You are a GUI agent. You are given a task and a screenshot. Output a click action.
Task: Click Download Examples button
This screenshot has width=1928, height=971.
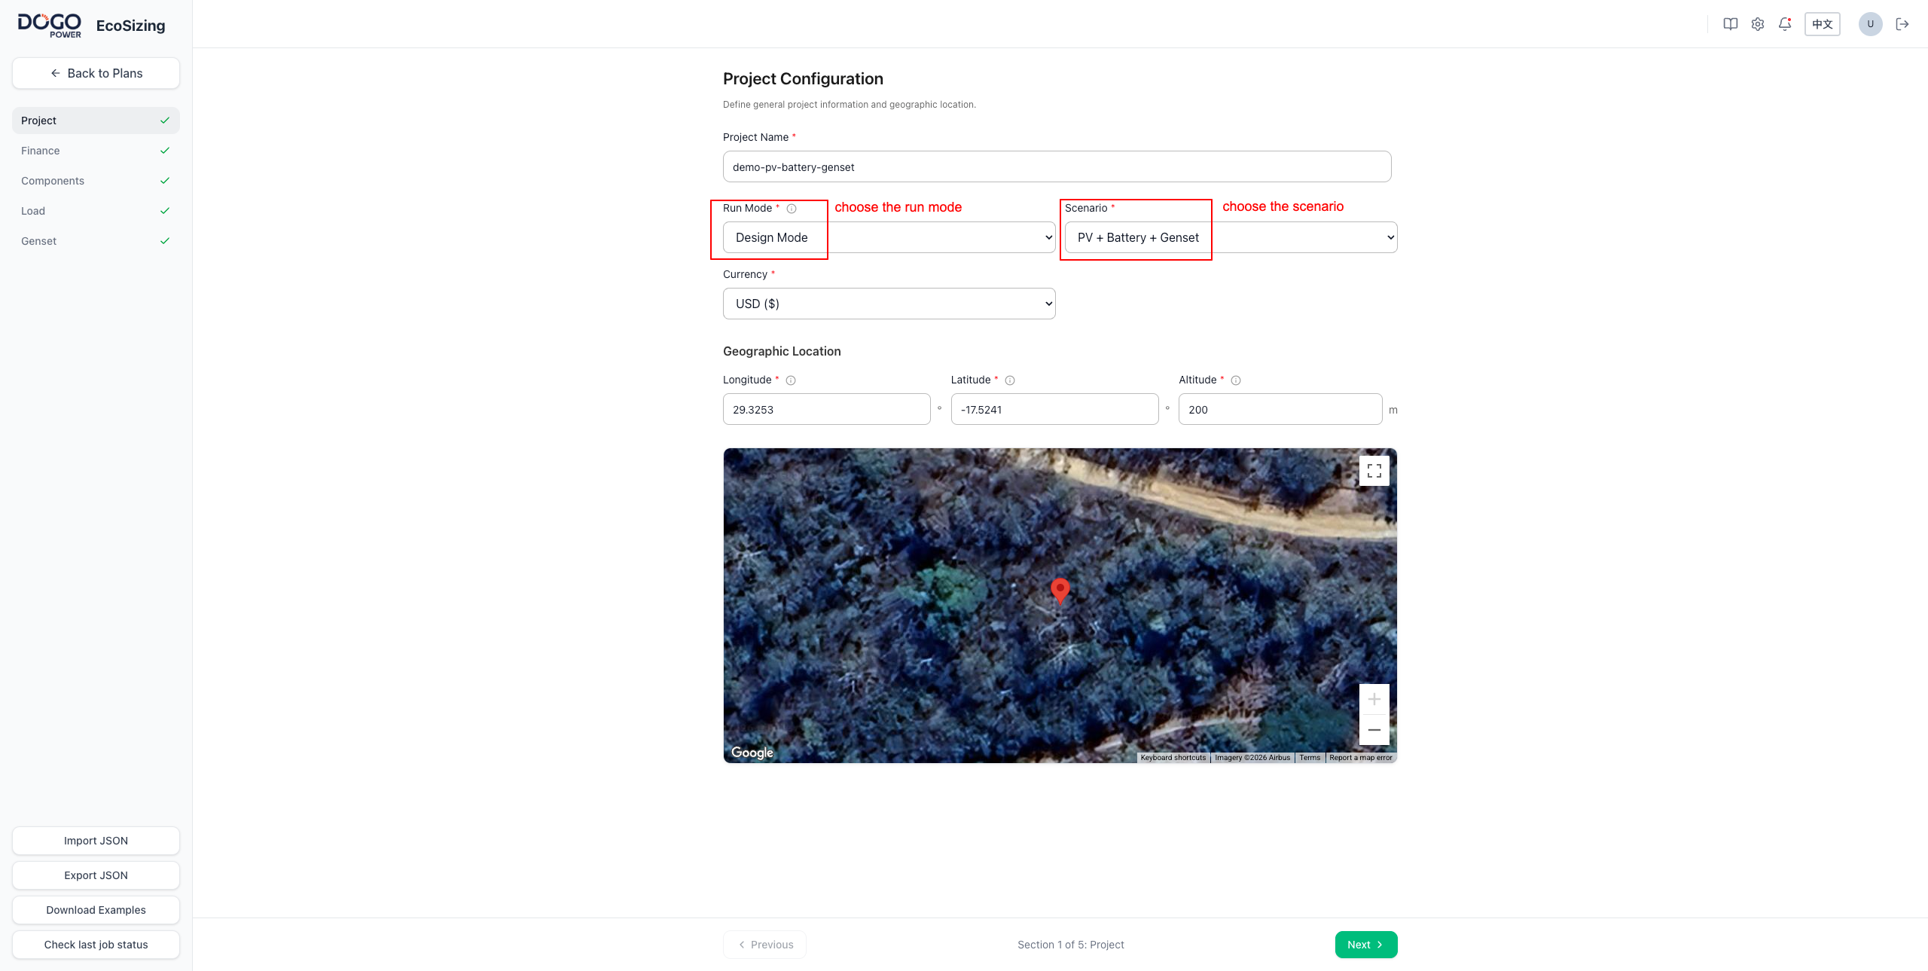click(96, 910)
